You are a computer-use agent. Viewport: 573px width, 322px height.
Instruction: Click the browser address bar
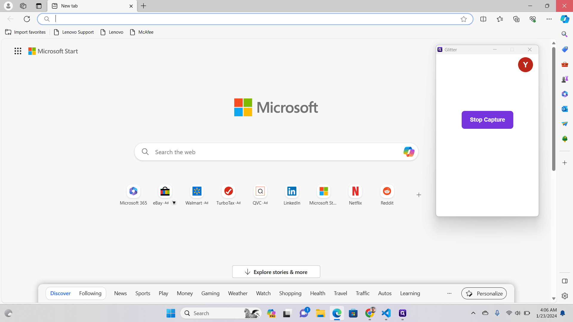tap(255, 19)
